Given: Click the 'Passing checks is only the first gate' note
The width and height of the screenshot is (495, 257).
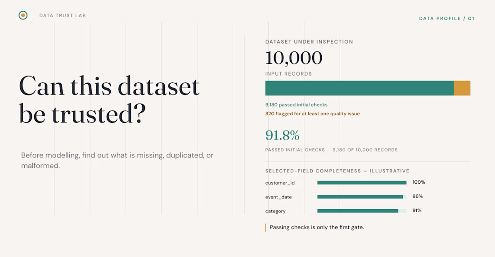Looking at the screenshot, I should click(317, 227).
